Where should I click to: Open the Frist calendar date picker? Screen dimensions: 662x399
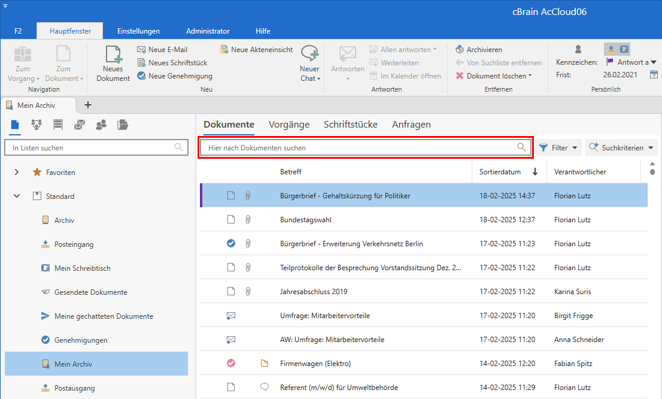tap(654, 75)
